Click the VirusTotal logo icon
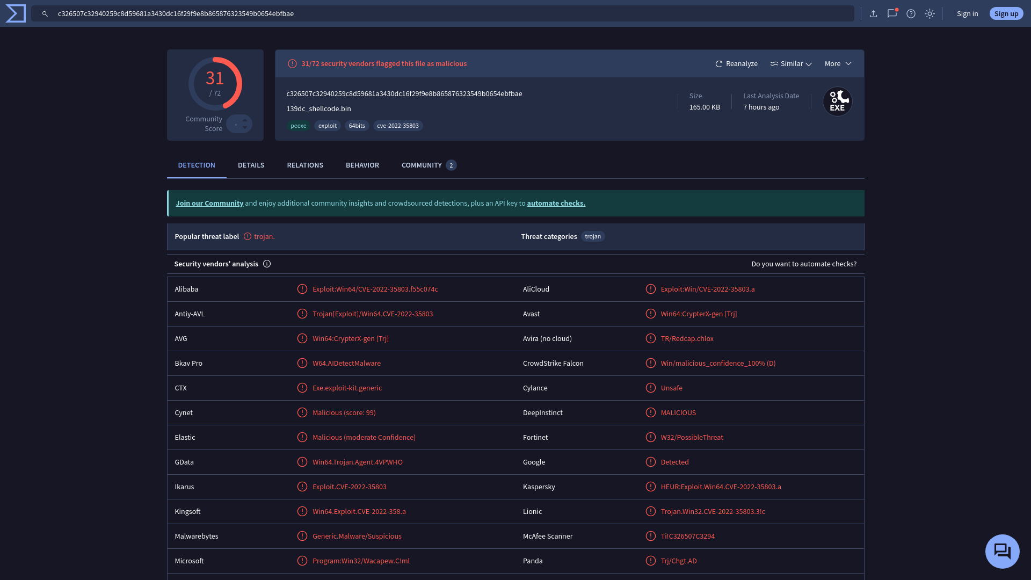Viewport: 1031px width, 580px height. point(16,13)
